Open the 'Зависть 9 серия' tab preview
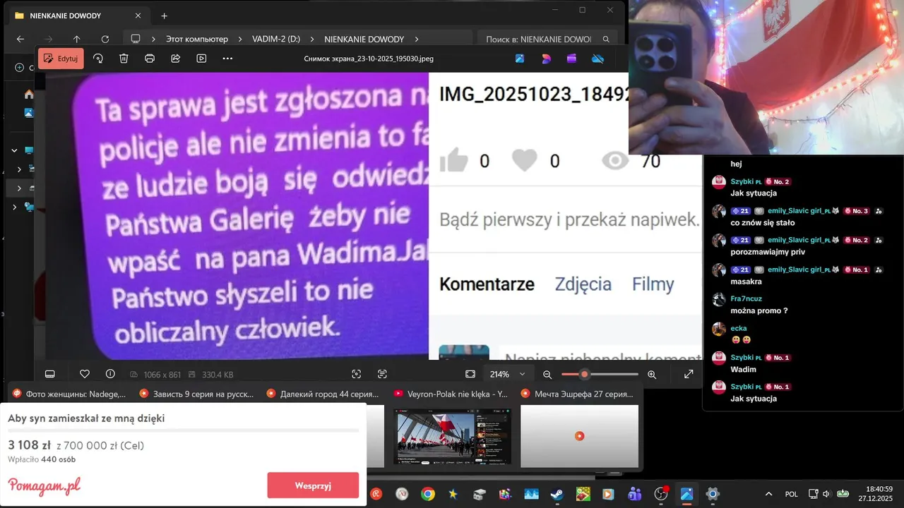This screenshot has width=904, height=508. pyautogui.click(x=196, y=394)
